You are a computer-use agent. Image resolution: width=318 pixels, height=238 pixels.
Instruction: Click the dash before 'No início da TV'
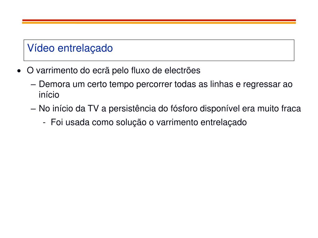pyautogui.click(x=33, y=109)
